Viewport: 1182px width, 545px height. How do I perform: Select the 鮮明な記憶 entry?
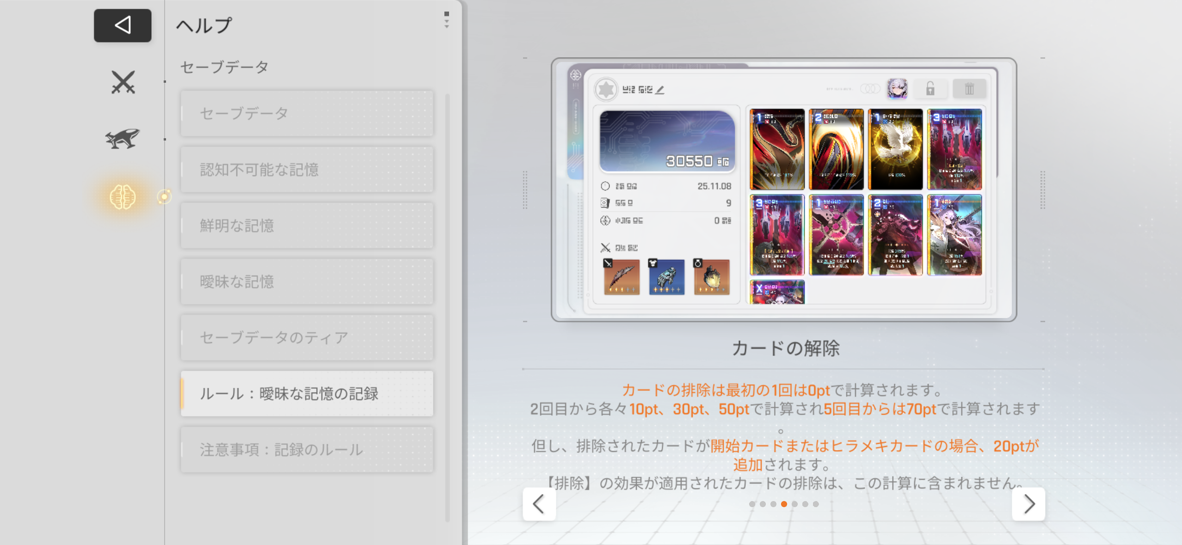tap(307, 226)
